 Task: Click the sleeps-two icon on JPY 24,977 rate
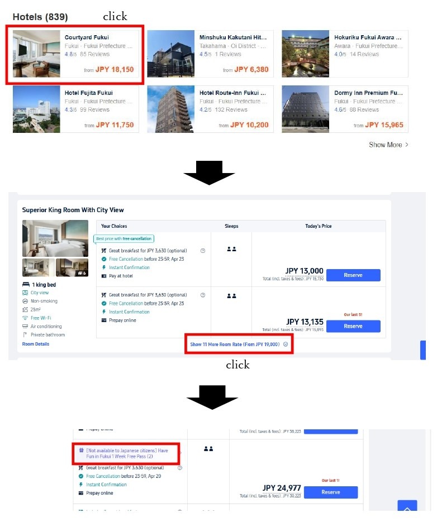click(208, 449)
